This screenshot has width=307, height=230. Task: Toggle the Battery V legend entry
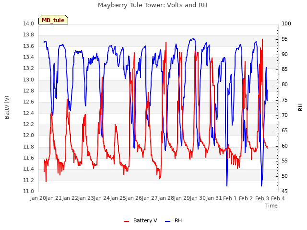140,220
